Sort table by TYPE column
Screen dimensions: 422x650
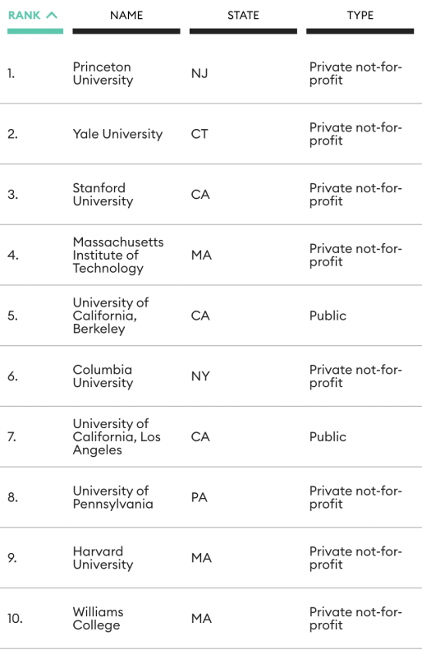[x=360, y=16]
